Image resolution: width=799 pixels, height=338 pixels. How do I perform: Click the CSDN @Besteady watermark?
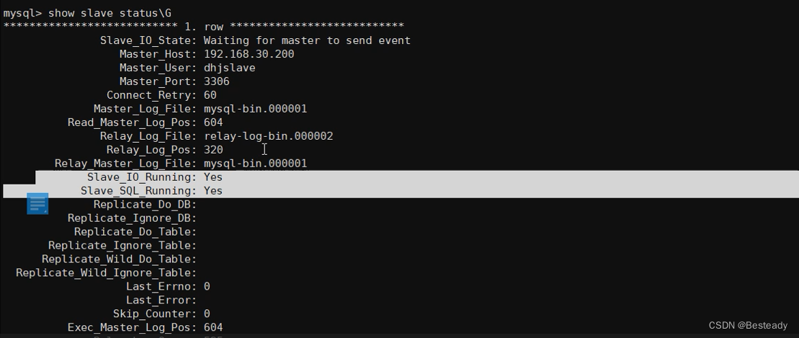[x=749, y=326]
